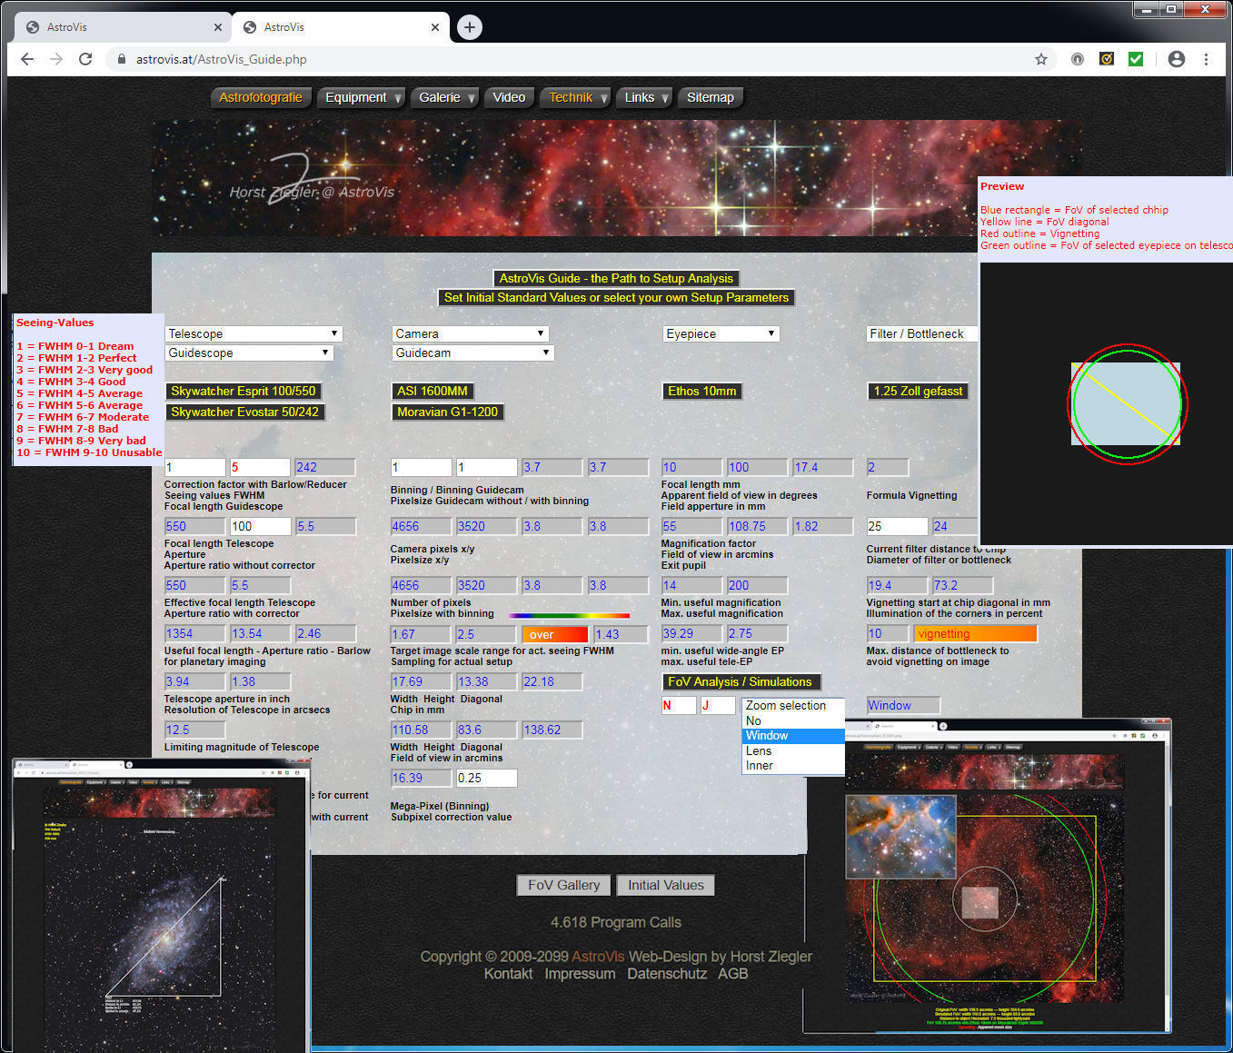
Task: Click the 'N' field under FoV Analysis
Action: coord(679,705)
